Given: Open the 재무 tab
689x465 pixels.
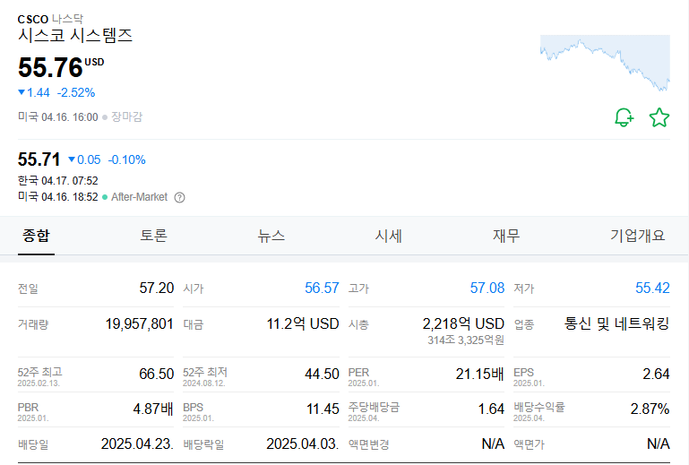Looking at the screenshot, I should (x=506, y=236).
